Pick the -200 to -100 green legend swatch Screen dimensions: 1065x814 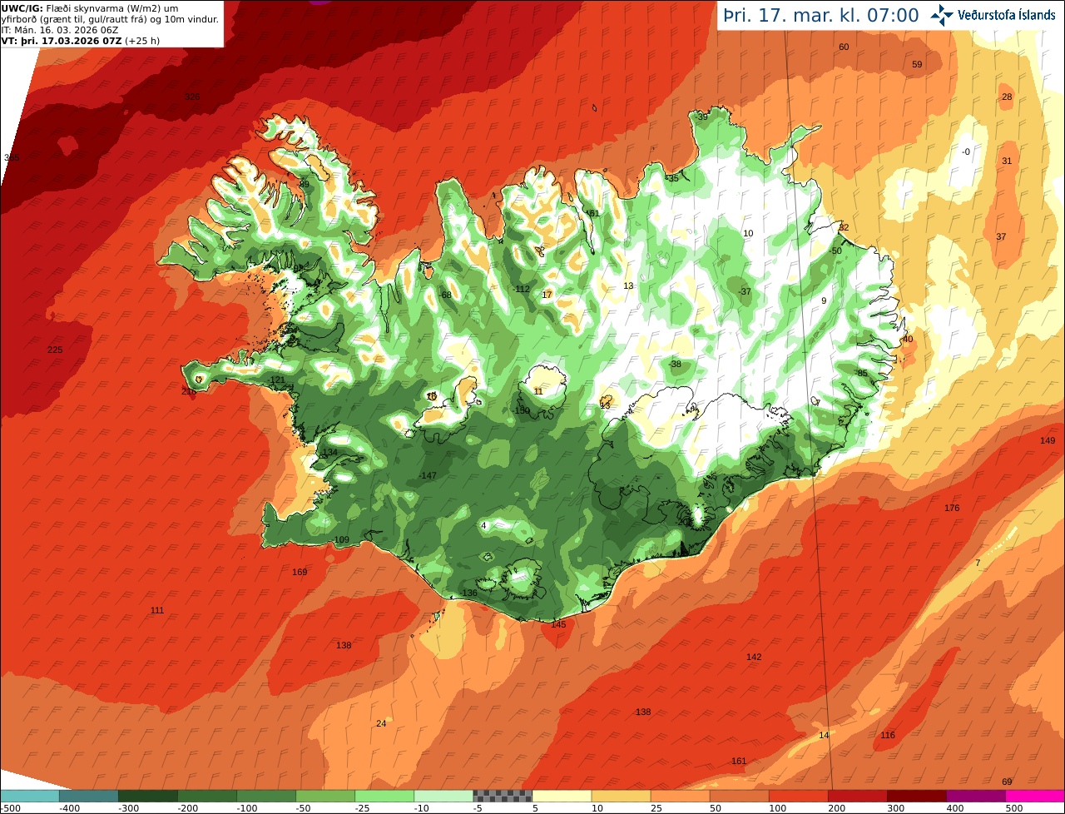point(207,796)
